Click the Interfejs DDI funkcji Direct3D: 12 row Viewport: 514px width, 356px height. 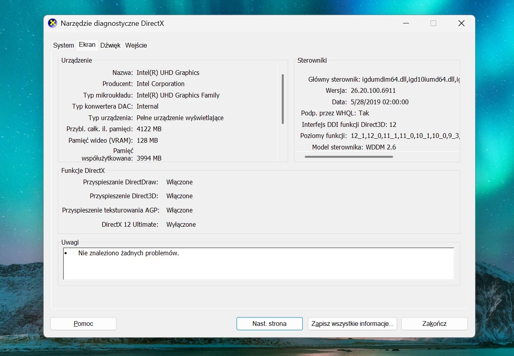(349, 124)
